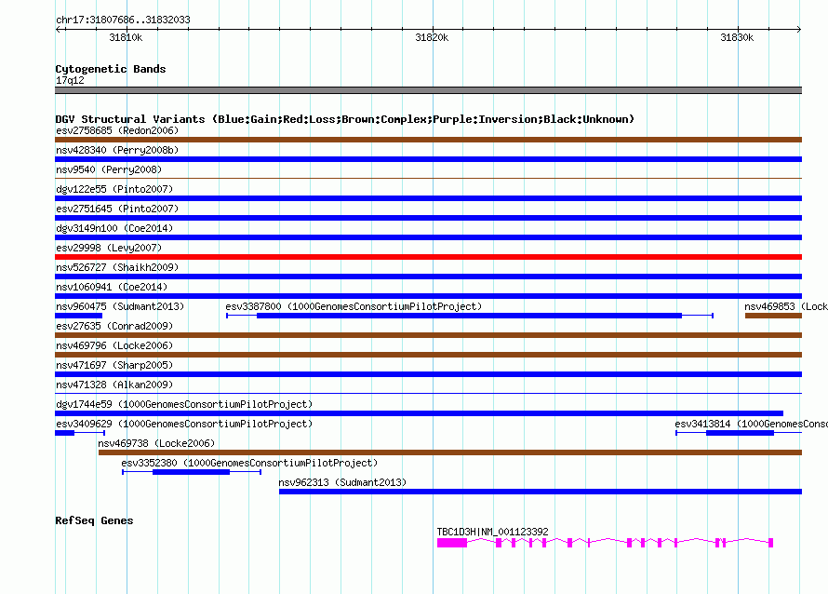Open the nsv962313 (Sudmant2013) label

coord(342,482)
